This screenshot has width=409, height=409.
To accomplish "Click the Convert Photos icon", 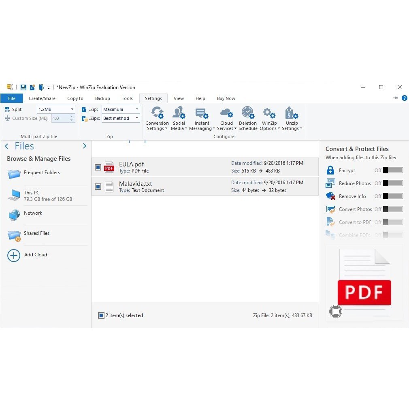I will pyautogui.click(x=330, y=209).
